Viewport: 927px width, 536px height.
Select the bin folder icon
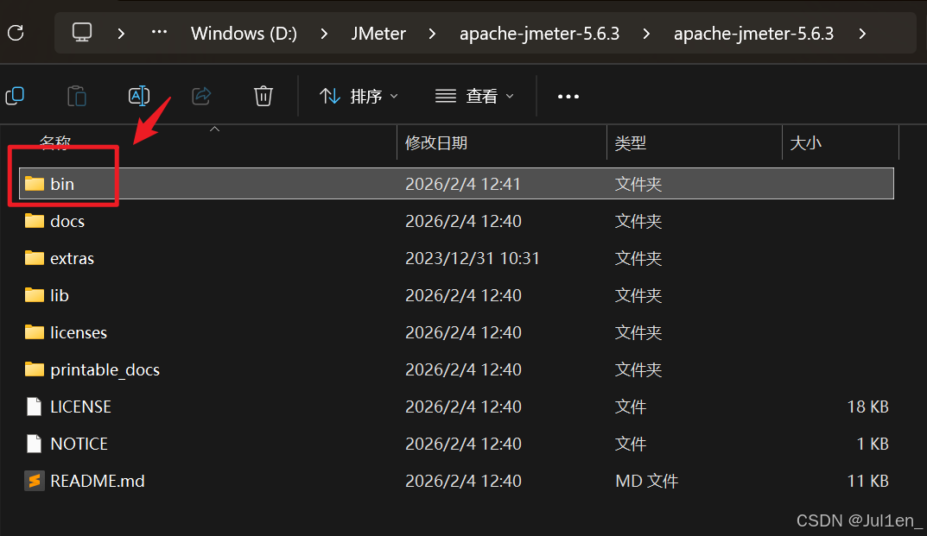click(x=35, y=184)
